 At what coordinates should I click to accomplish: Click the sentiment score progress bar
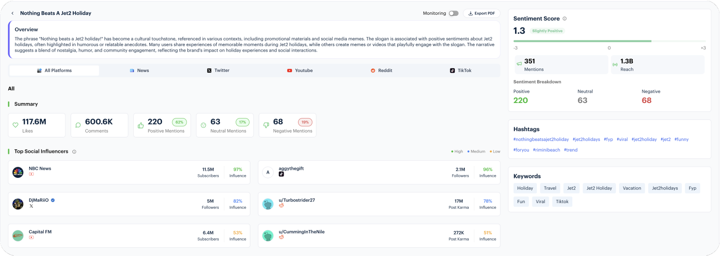[x=609, y=41]
